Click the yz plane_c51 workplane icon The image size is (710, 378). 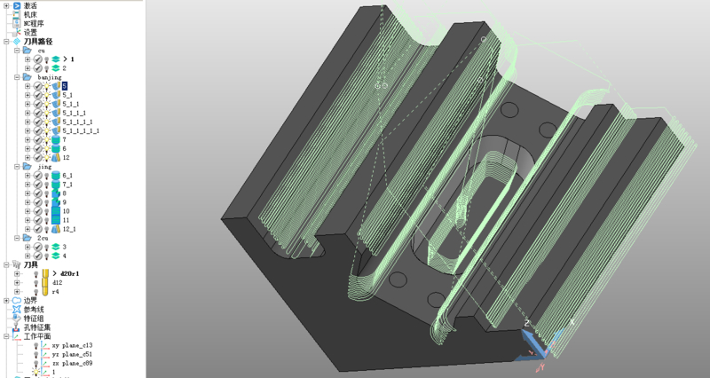tap(46, 354)
